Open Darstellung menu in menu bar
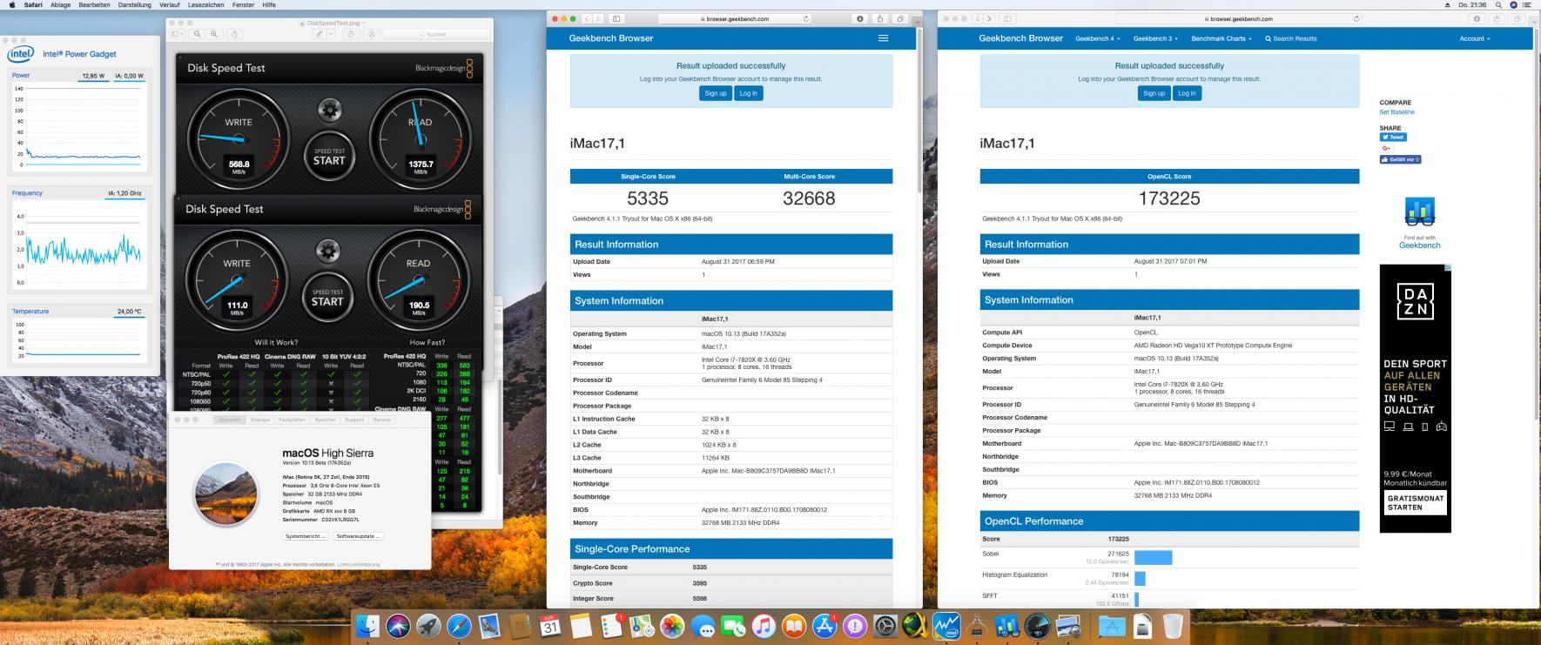The width and height of the screenshot is (1541, 645). point(134,4)
